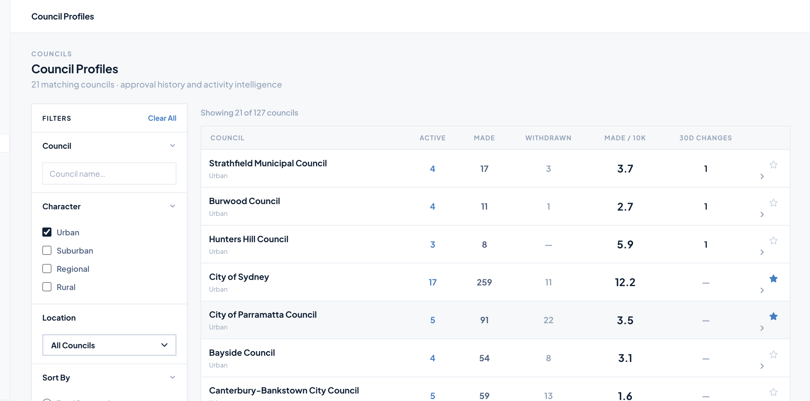This screenshot has height=401, width=810.
Task: Click City of Sydney active count 17
Action: (x=432, y=282)
